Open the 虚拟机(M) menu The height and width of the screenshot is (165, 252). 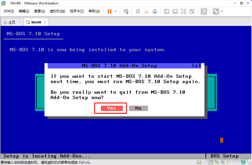pos(57,11)
